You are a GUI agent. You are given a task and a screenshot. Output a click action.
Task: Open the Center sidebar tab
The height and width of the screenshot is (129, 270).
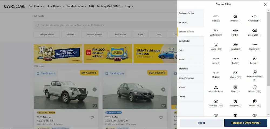[x=191, y=97]
